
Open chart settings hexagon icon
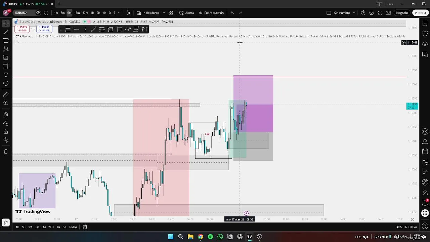coord(372,13)
